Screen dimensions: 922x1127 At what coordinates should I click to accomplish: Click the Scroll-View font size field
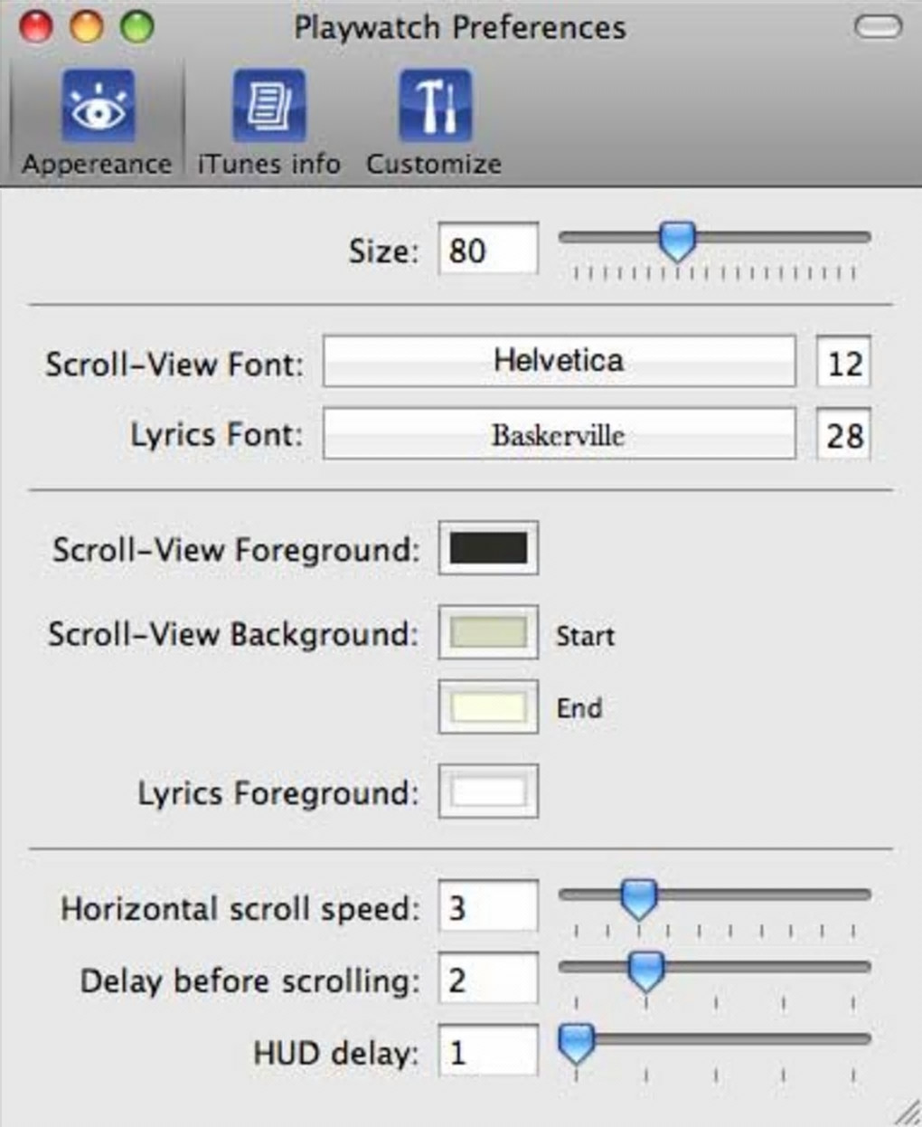(x=843, y=363)
